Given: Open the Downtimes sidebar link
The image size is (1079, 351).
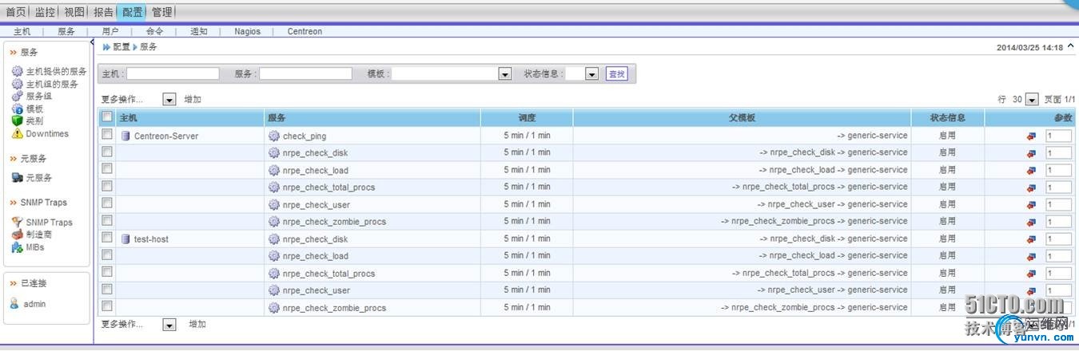Looking at the screenshot, I should point(47,133).
